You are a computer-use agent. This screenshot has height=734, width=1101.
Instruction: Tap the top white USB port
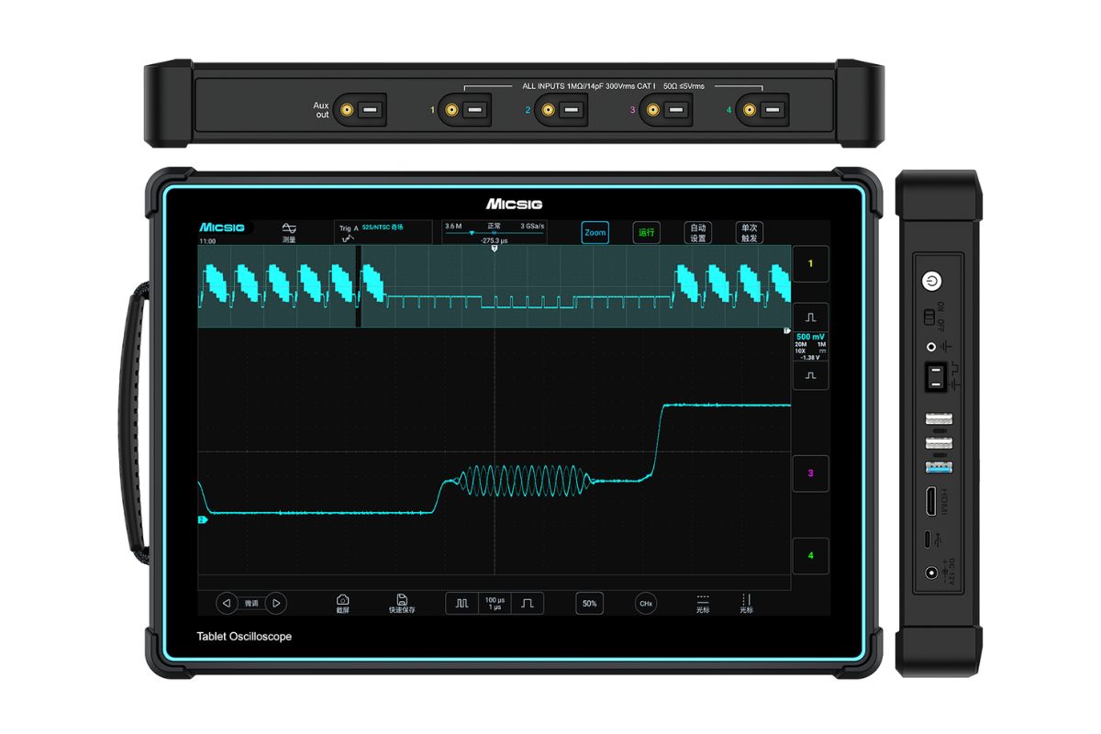pyautogui.click(x=939, y=419)
